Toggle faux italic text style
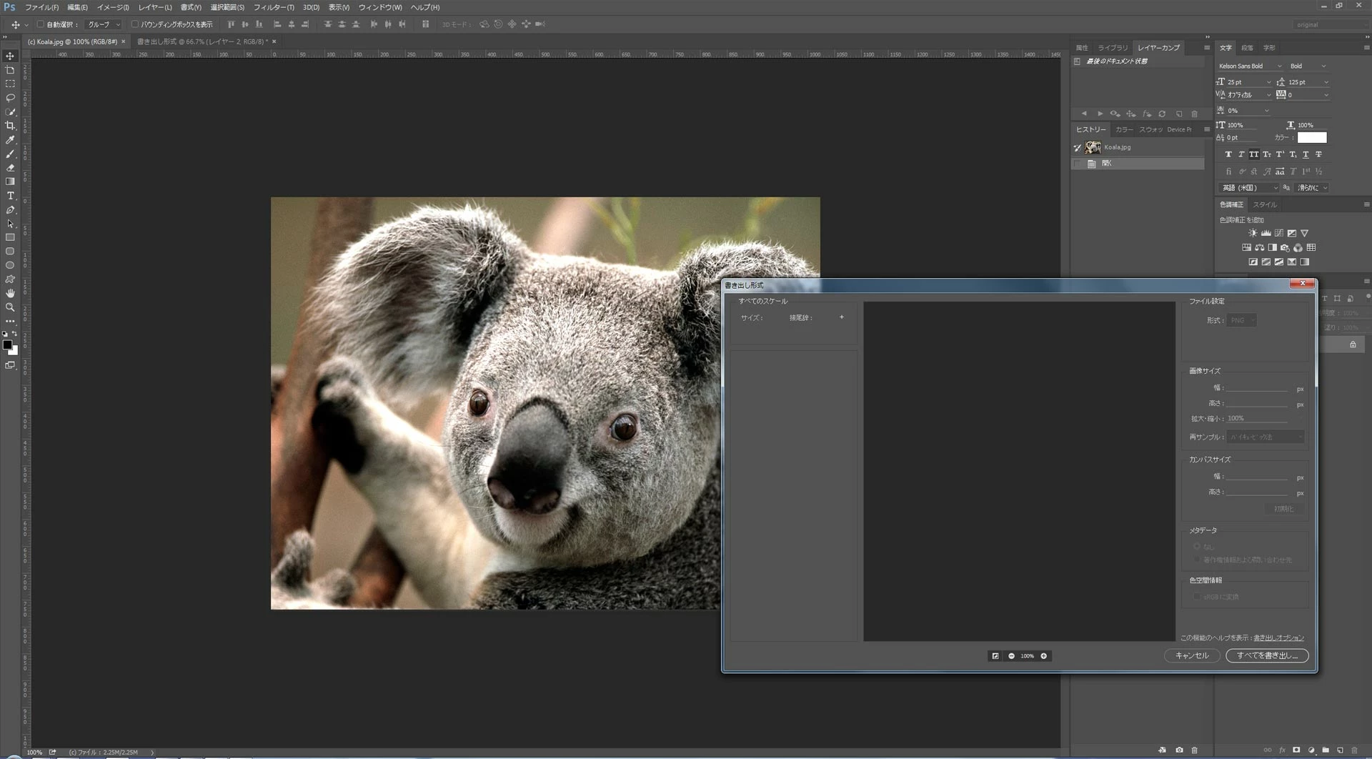1372x759 pixels. 1241,154
